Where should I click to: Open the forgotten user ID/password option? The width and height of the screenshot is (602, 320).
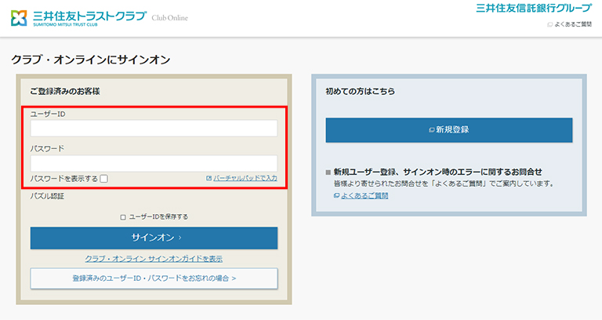(x=154, y=278)
